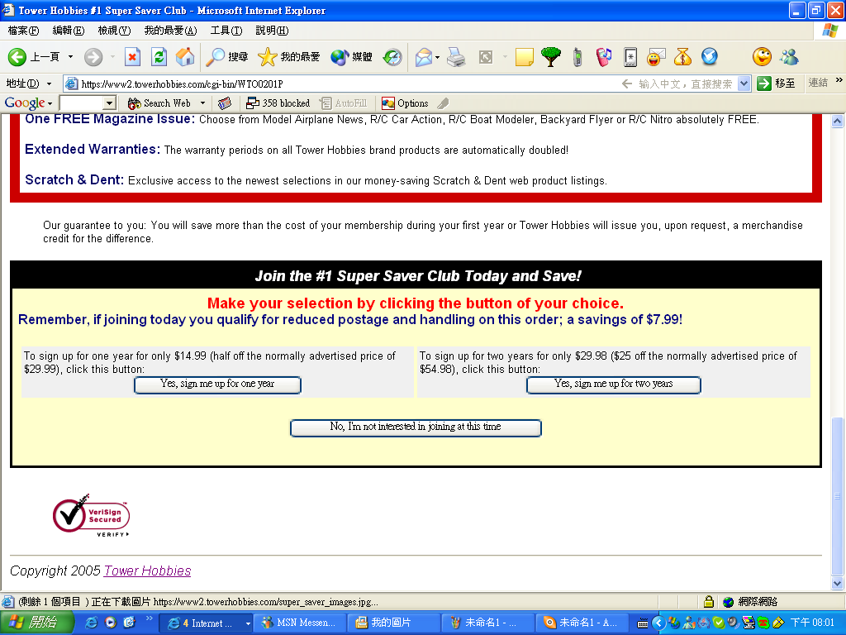Click the Print icon in toolbar

click(456, 57)
